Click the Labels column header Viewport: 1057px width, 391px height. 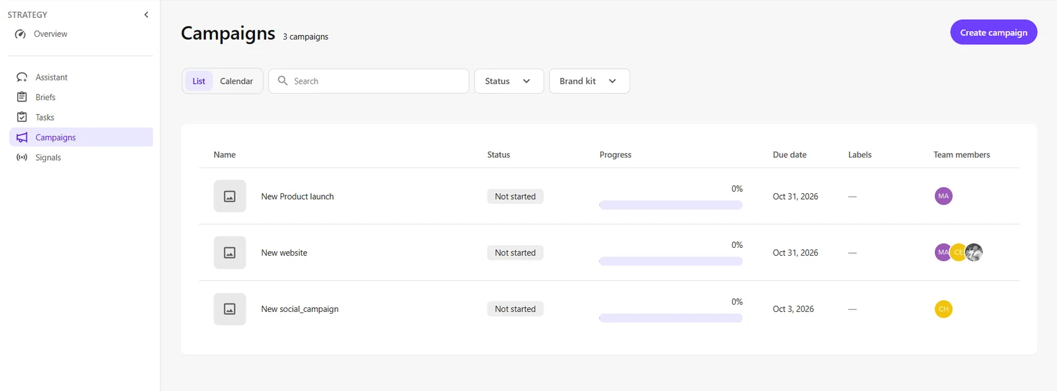coord(860,155)
